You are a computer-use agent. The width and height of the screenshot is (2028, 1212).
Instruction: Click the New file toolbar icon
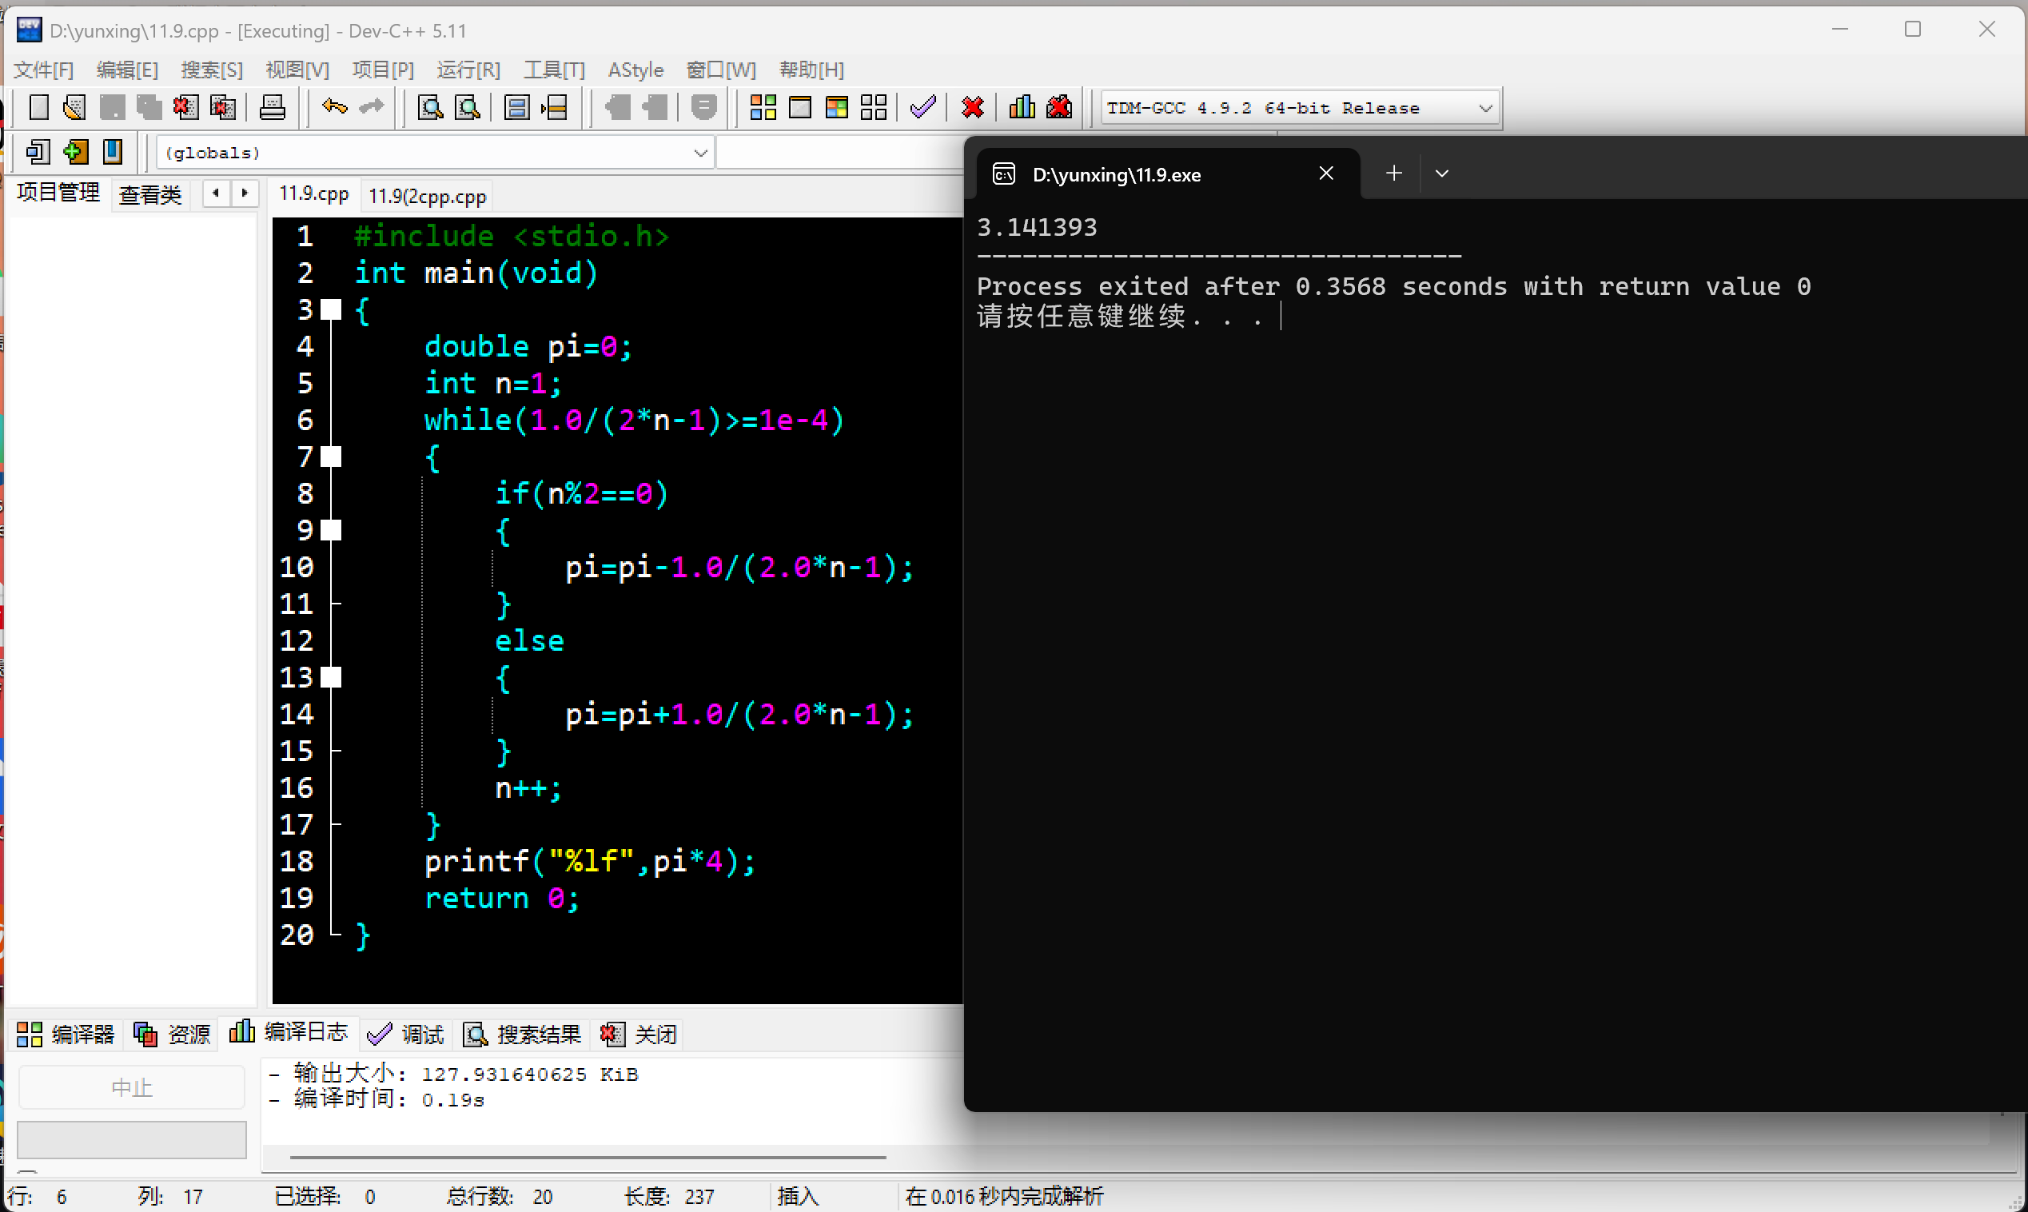pyautogui.click(x=38, y=107)
